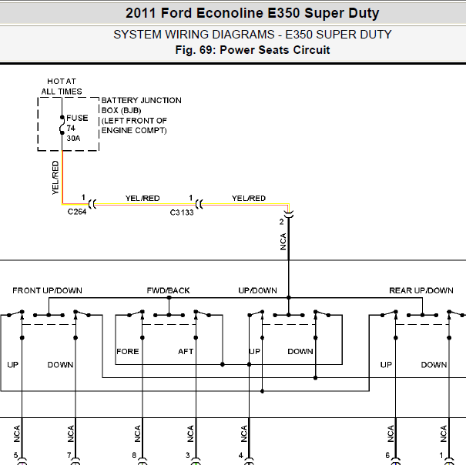Click pin number "7" at the bottom

pyautogui.click(x=69, y=455)
